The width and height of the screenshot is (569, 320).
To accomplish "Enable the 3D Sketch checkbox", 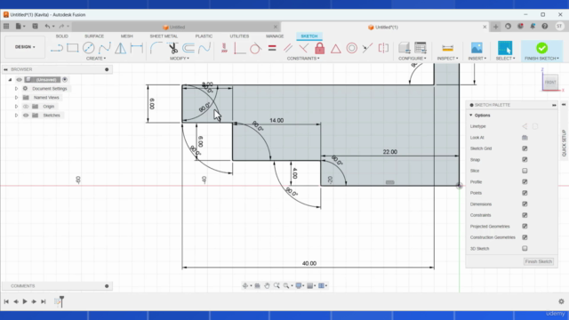I will click(x=525, y=249).
